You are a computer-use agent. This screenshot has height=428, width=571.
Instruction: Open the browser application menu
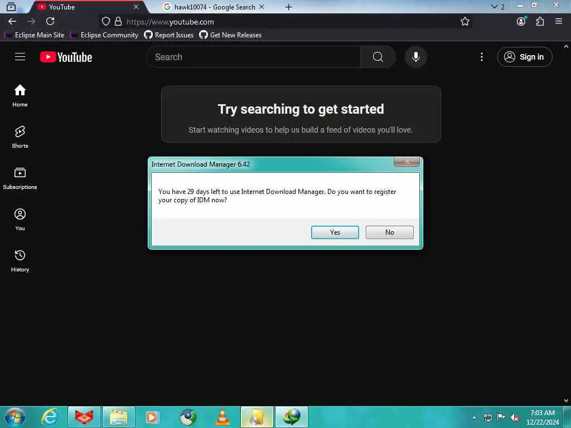pyautogui.click(x=559, y=22)
